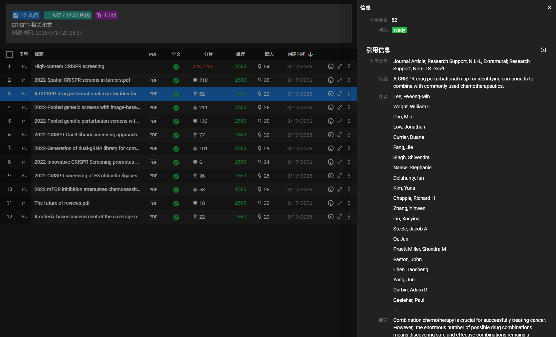Open info for High-content CRISPR screening row
556x337 pixels.
coord(330,66)
